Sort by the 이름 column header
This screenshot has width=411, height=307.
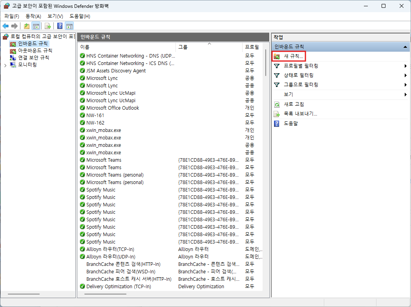127,47
